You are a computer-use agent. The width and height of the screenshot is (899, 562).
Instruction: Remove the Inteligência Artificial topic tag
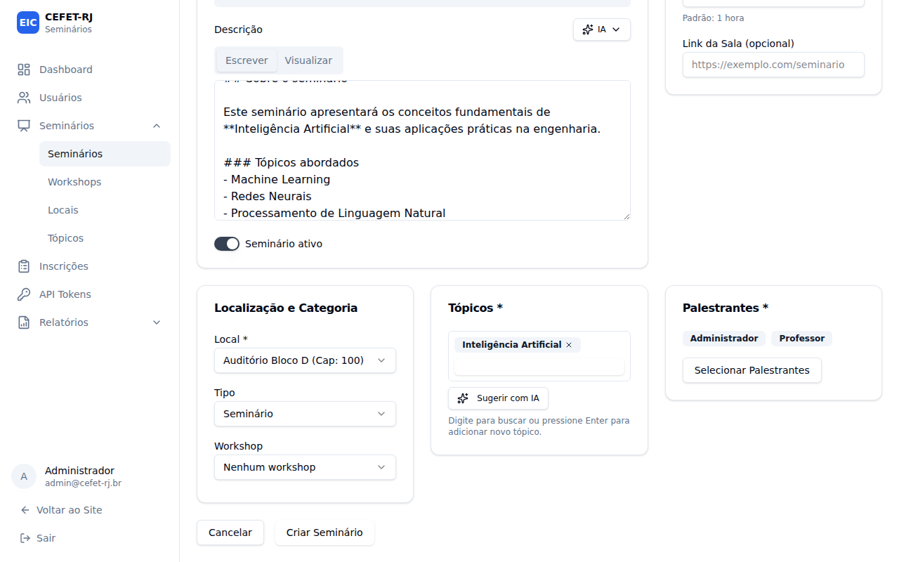569,345
